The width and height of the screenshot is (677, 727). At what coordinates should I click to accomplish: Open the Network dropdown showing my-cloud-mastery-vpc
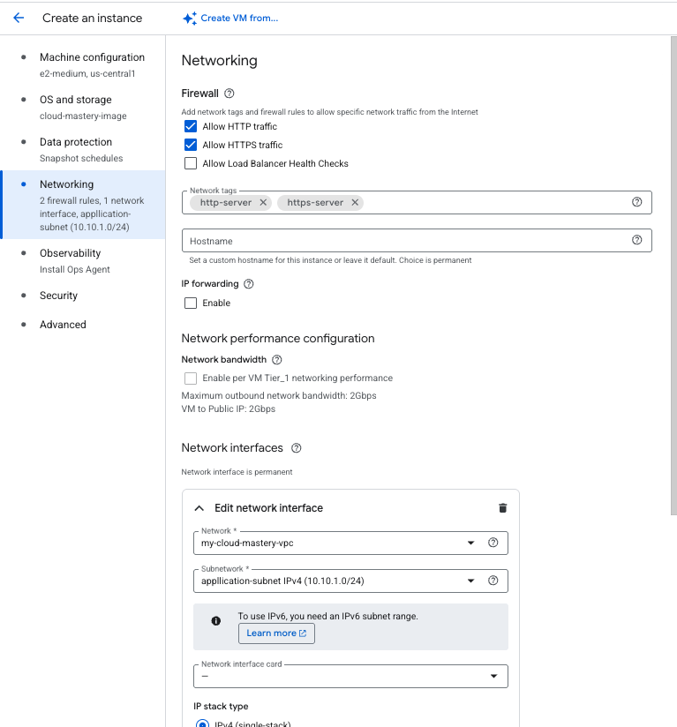click(x=471, y=543)
